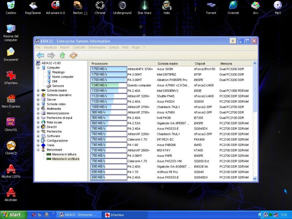
Task: Open the File menu
Action: pyautogui.click(x=38, y=47)
